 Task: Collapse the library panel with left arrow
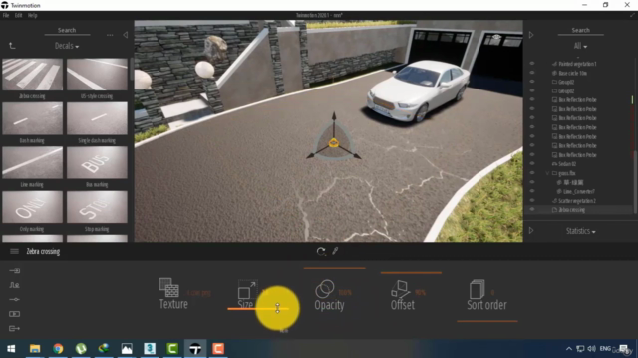click(x=125, y=35)
